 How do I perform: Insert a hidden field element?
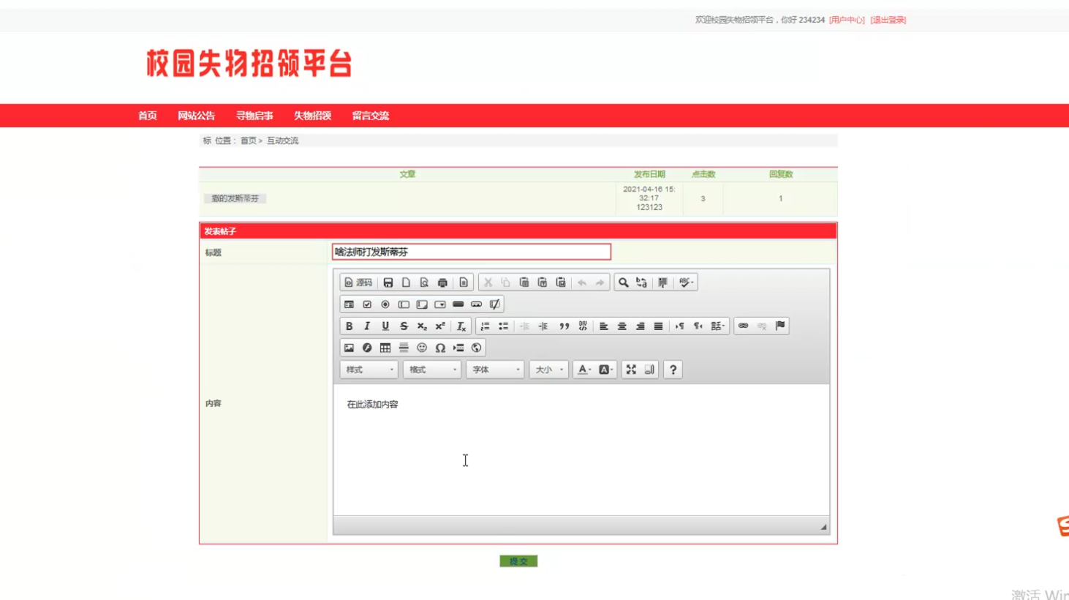pos(495,304)
